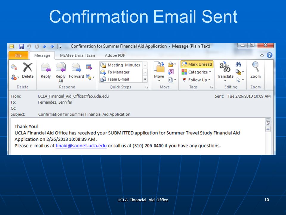This screenshot has height=215, width=286.
Task: Minimize the ribbon with caret icon
Action: point(262,55)
